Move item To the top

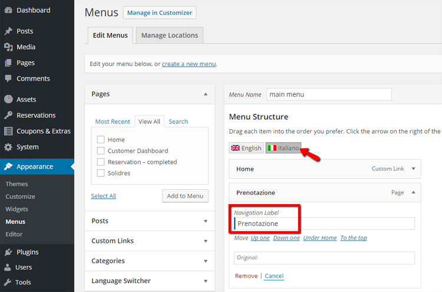354,238
